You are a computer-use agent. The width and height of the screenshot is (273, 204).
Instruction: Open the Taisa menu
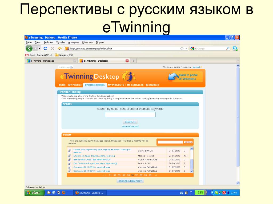tap(38, 42)
